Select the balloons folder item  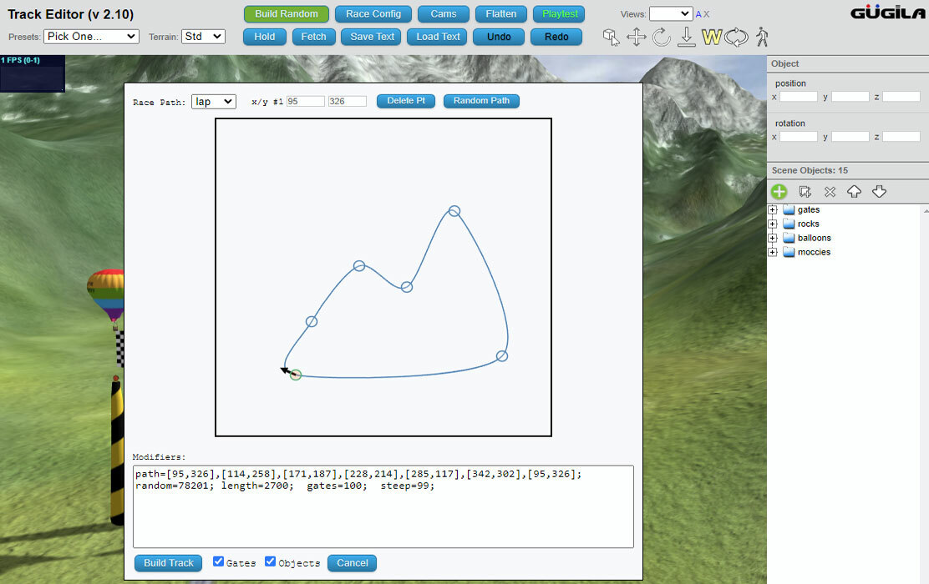pos(814,238)
